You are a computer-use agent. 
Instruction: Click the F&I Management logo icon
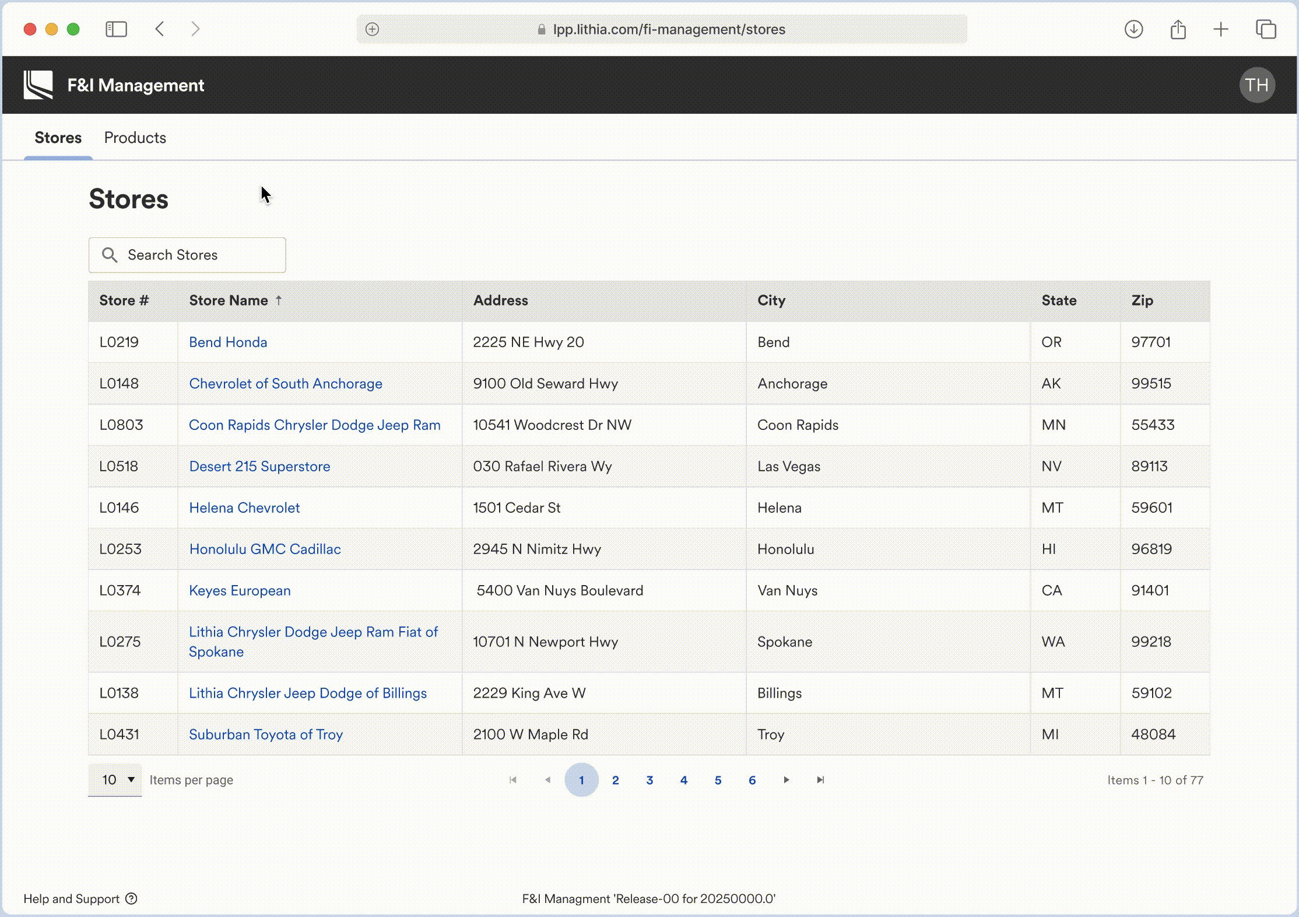pyautogui.click(x=37, y=85)
